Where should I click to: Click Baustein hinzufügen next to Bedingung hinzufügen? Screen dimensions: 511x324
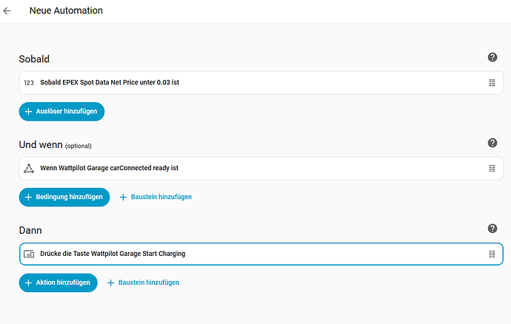point(156,197)
